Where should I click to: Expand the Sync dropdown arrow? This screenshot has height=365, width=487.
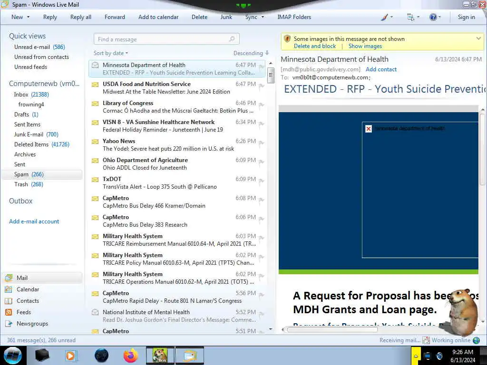coord(263,17)
